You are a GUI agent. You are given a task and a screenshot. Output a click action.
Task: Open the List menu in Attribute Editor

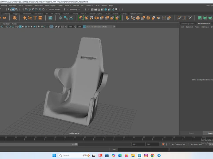[x=183, y=27]
